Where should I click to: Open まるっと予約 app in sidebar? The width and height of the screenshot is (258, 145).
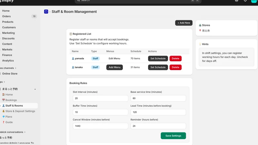10,89
